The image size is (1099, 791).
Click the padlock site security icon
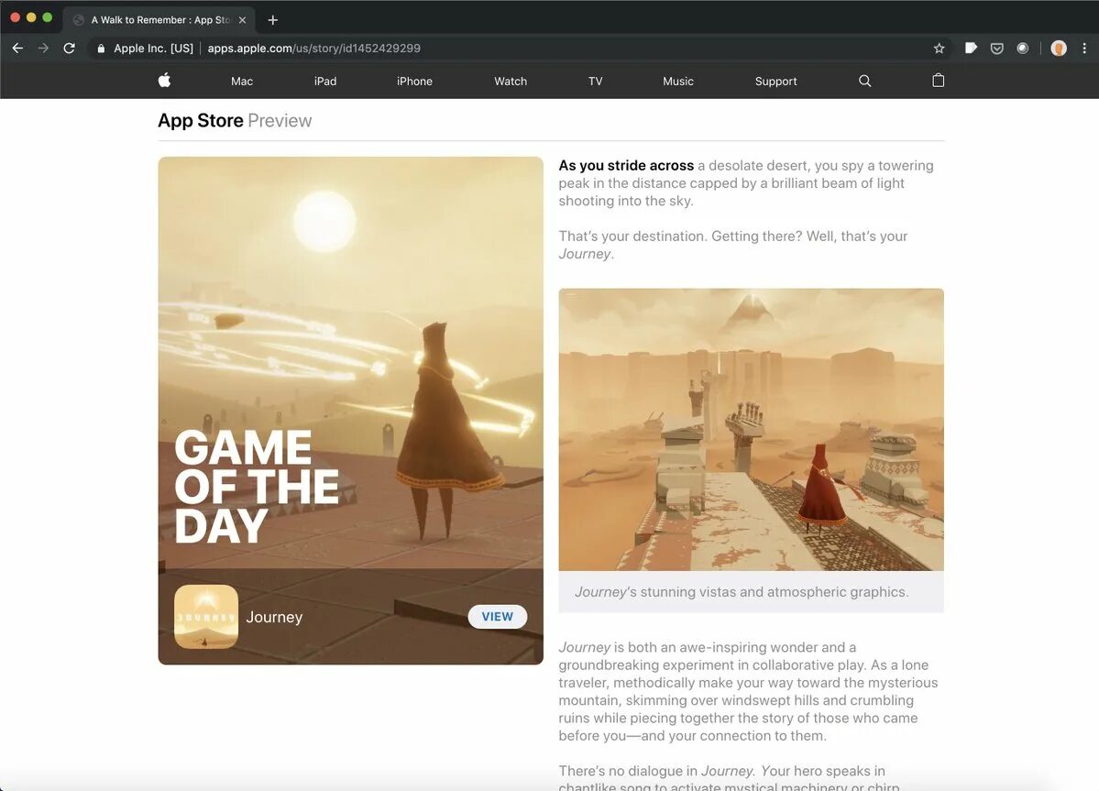click(x=101, y=49)
